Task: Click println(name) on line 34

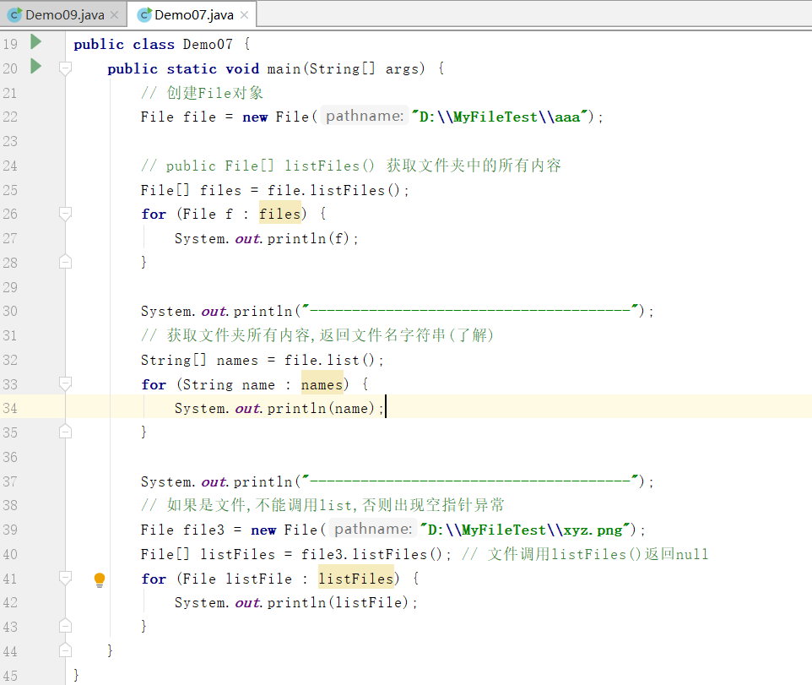Action: 321,408
